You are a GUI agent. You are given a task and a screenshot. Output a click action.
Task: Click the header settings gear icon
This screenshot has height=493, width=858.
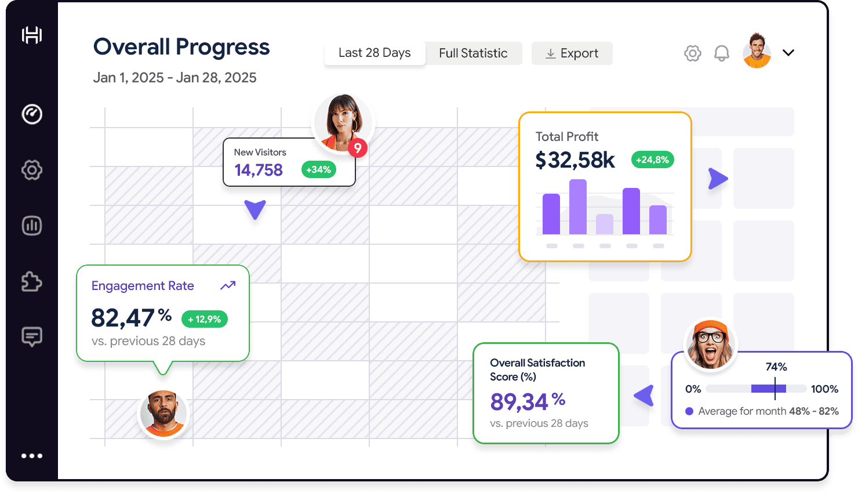[692, 53]
